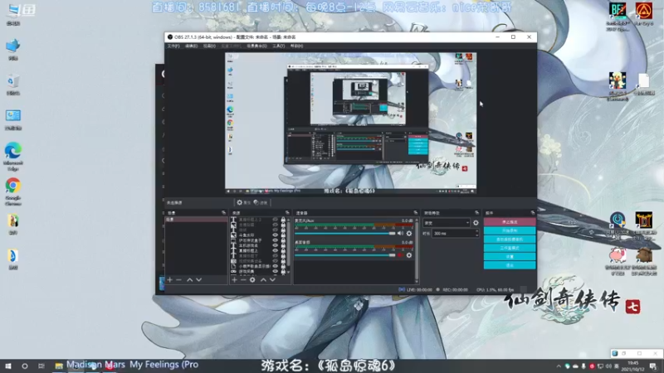Add a new source with plus icon
The width and height of the screenshot is (664, 373).
(234, 280)
